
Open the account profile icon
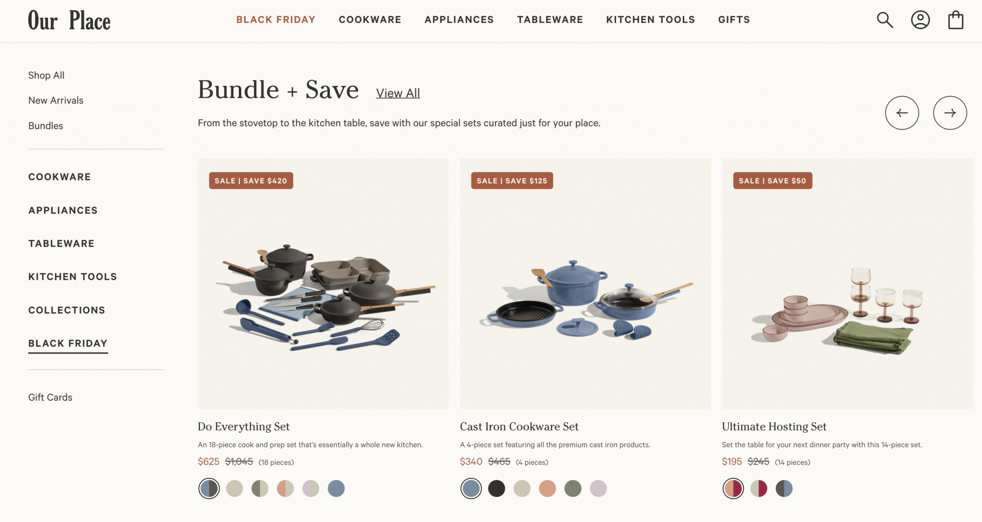click(x=920, y=20)
